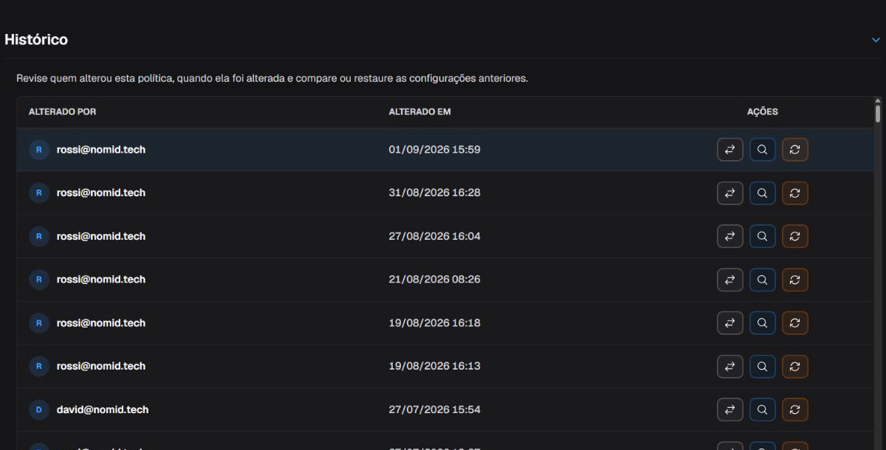Click the 19/08/2026 16:18 timestamp
This screenshot has height=450, width=886.
point(435,323)
